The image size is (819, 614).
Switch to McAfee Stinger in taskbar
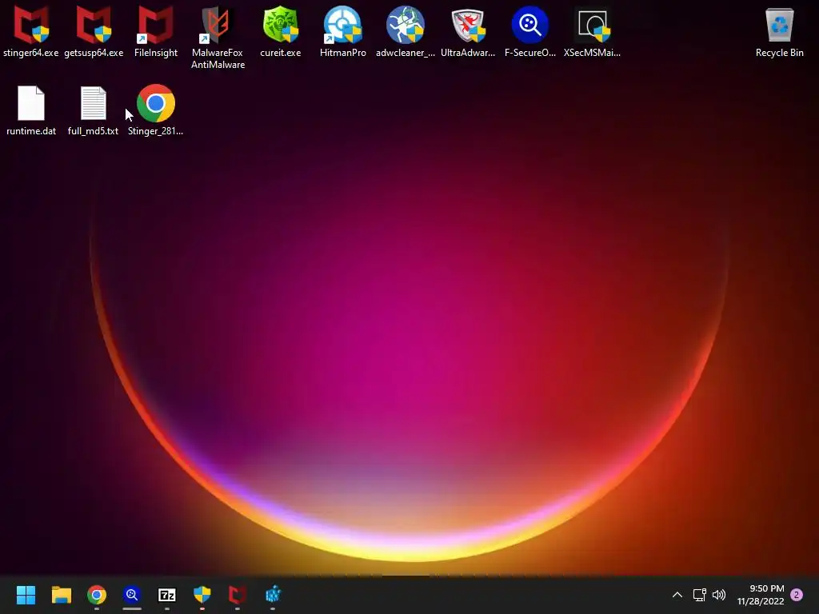coord(237,595)
